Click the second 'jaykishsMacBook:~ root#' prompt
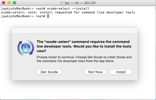The height and width of the screenshot is (100, 156). (23, 16)
